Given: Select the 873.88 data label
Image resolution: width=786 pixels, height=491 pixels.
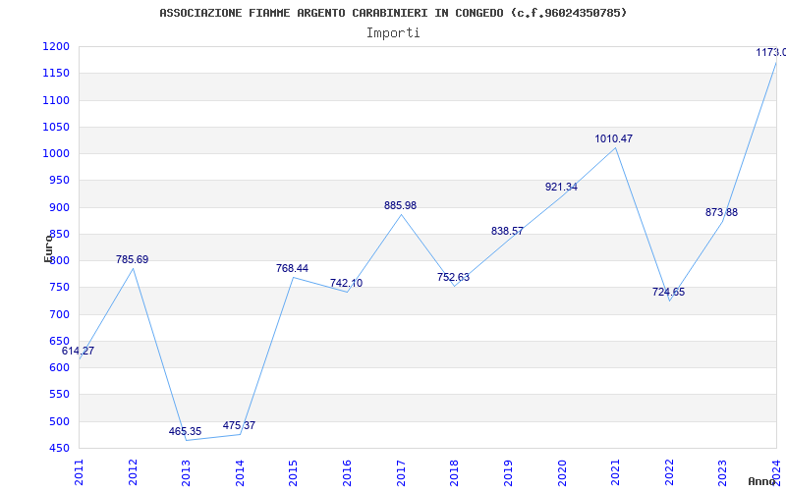Looking at the screenshot, I should 722,212.
